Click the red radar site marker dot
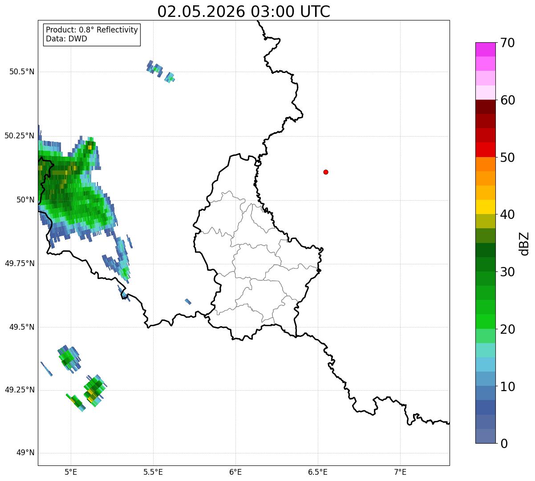This screenshot has height=481, width=535. point(326,172)
